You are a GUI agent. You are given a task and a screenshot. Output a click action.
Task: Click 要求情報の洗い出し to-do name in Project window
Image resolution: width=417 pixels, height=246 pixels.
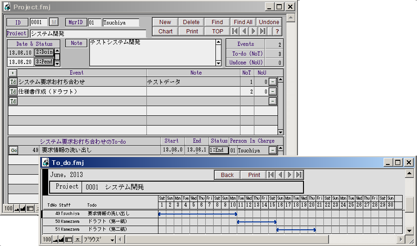coord(100,150)
